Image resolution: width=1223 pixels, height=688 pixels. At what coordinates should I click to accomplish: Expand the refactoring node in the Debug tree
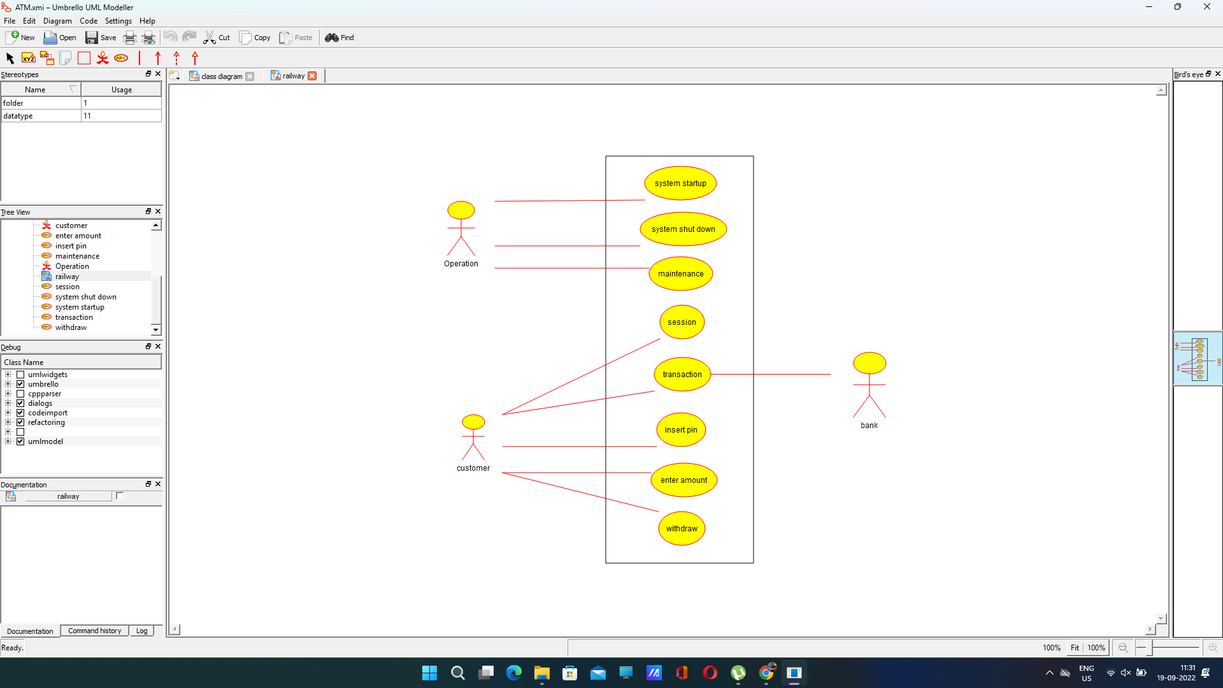[x=8, y=422]
